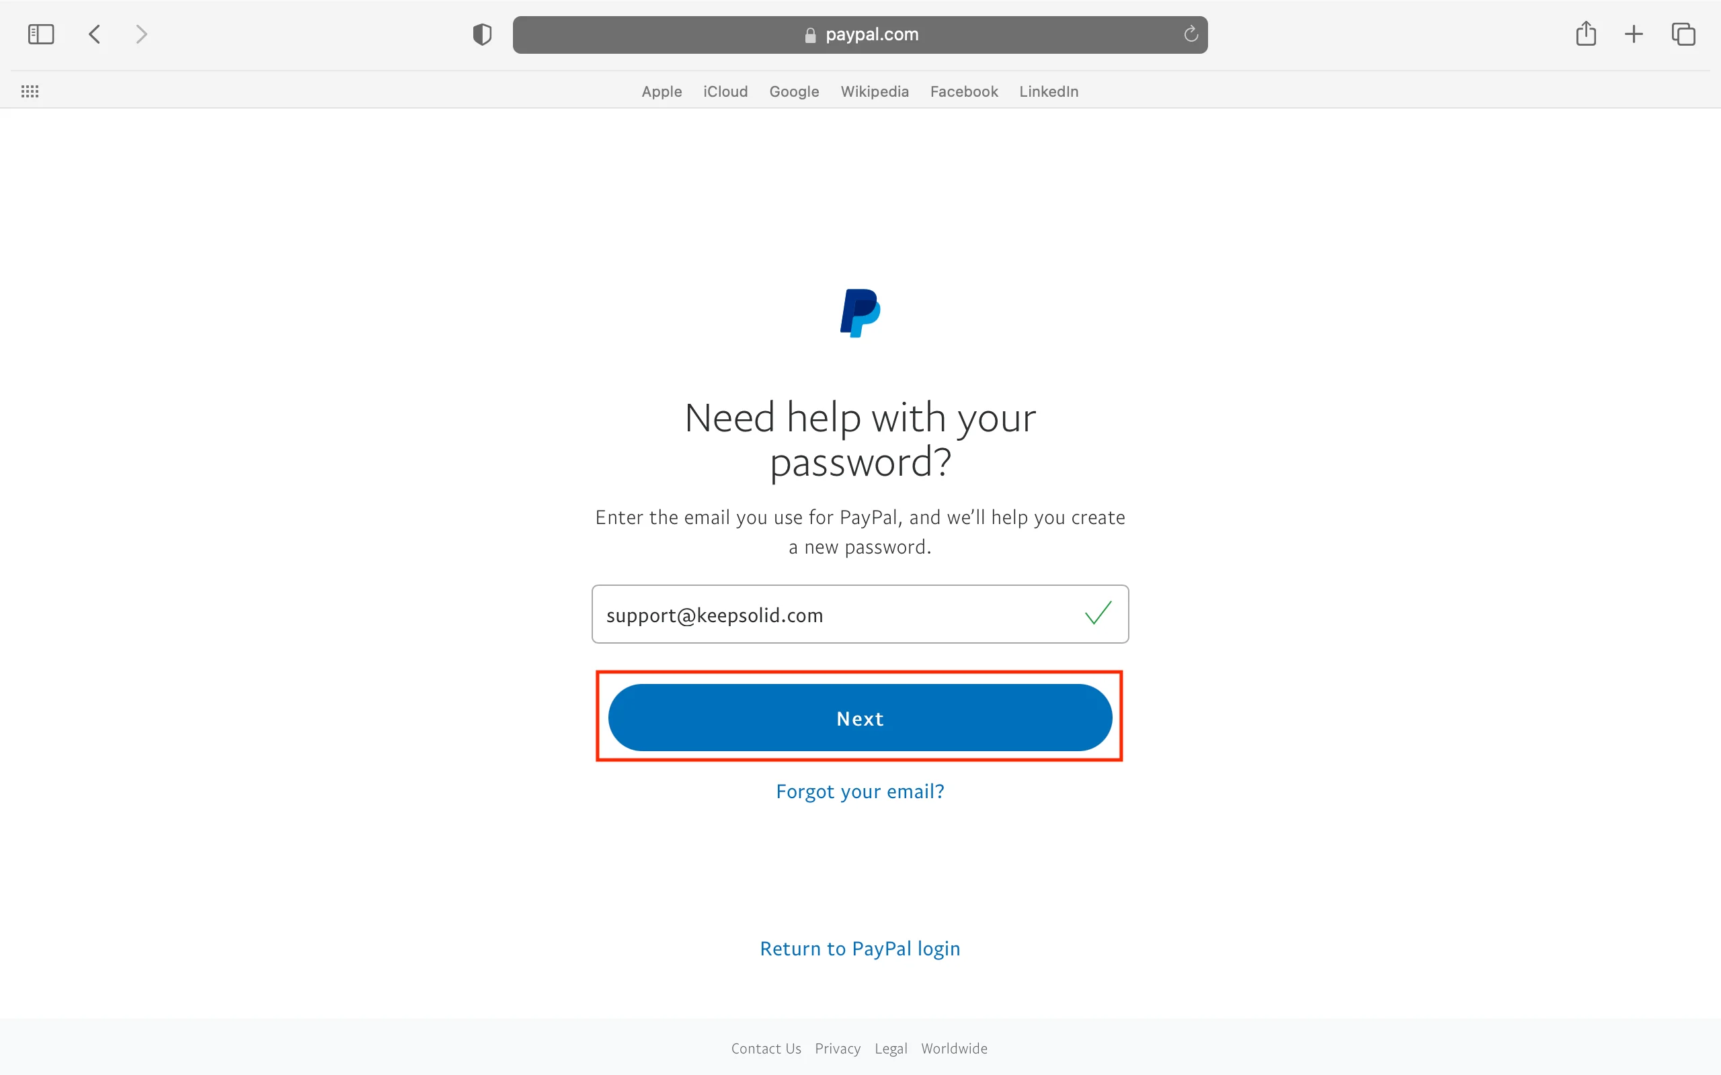Click the Forgot your email link
Viewport: 1721px width, 1075px height.
click(x=860, y=791)
